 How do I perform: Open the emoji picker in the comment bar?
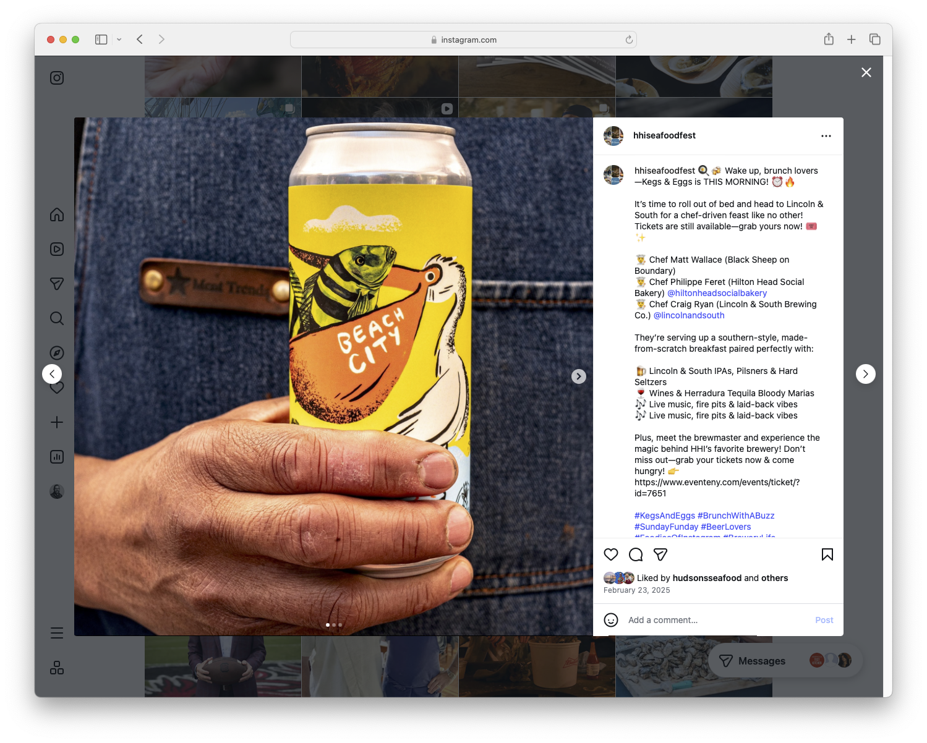tap(611, 619)
